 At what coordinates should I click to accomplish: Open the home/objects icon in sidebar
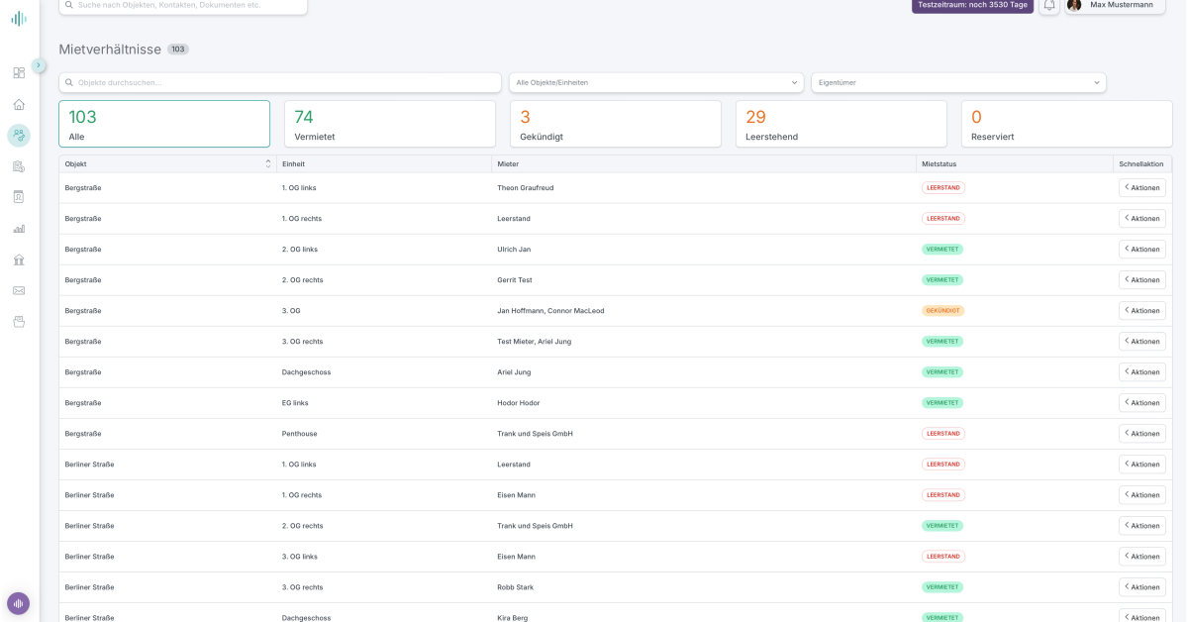(x=19, y=104)
